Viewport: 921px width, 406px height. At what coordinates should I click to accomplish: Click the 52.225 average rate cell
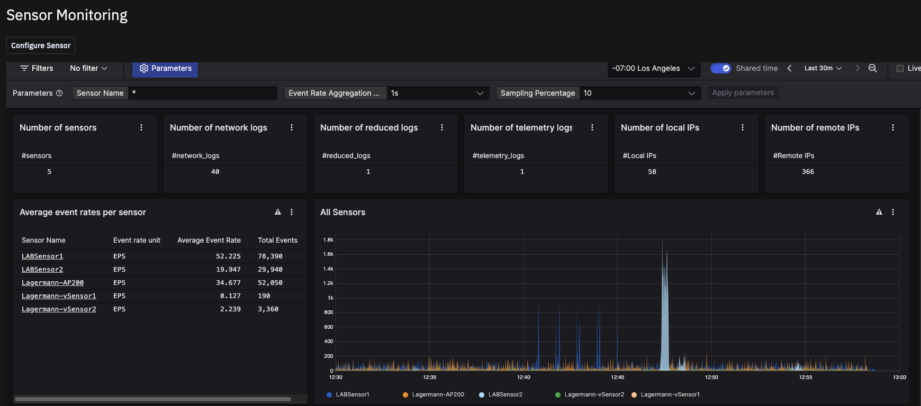pyautogui.click(x=228, y=256)
